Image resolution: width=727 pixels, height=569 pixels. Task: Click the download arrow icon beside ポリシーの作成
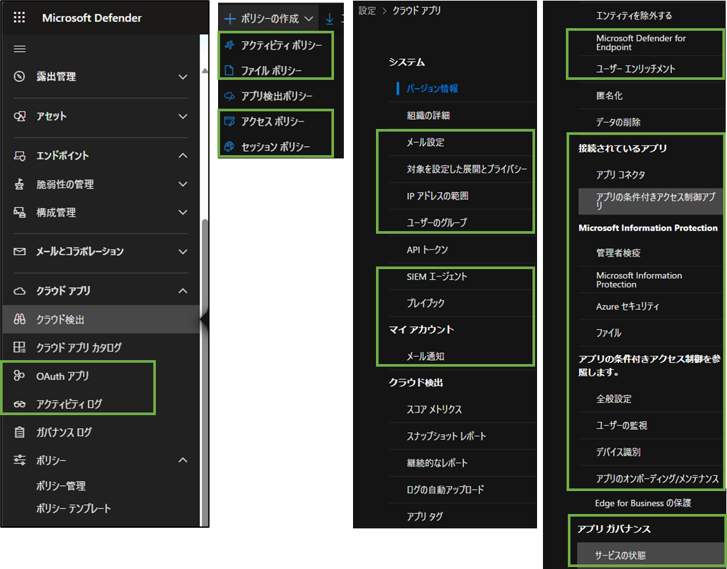point(329,19)
